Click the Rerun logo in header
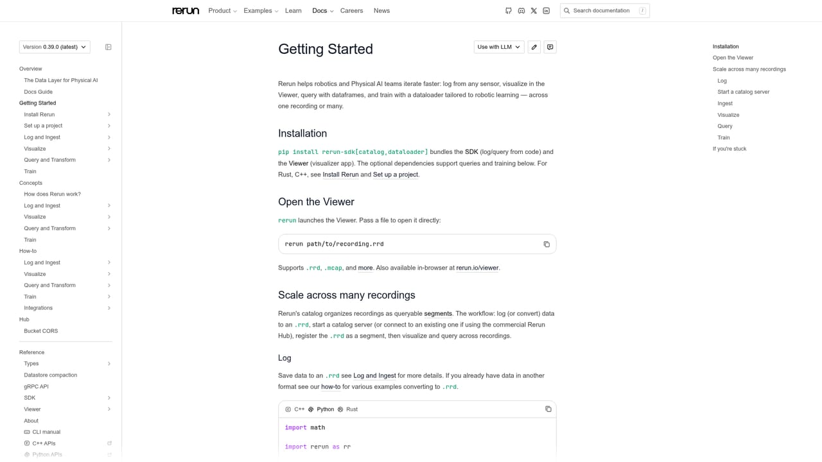 pyautogui.click(x=186, y=11)
